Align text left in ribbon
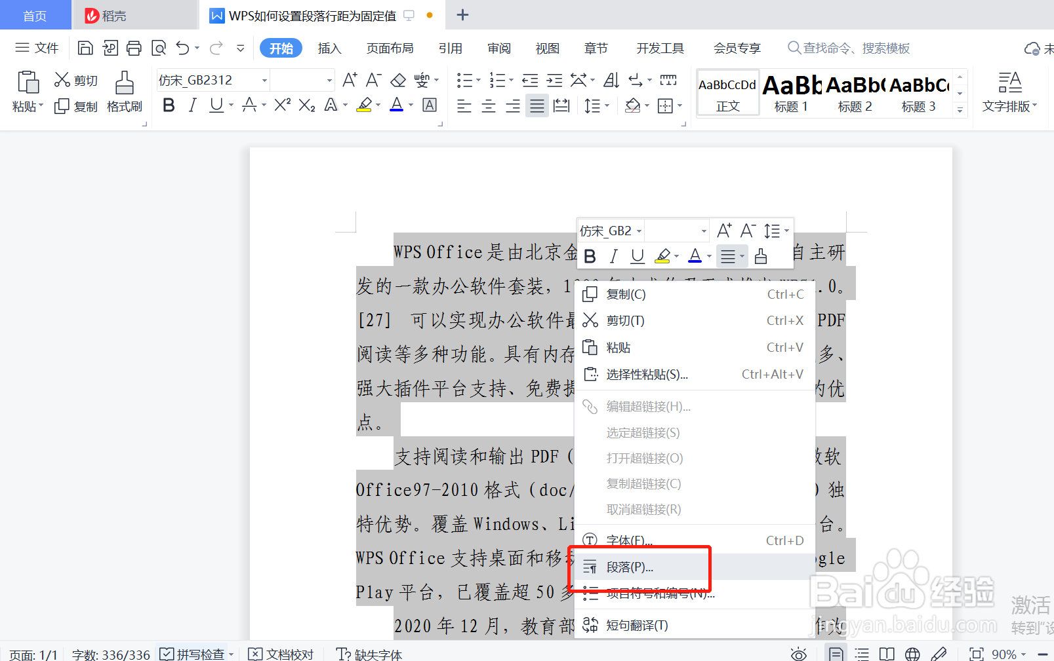 click(464, 105)
